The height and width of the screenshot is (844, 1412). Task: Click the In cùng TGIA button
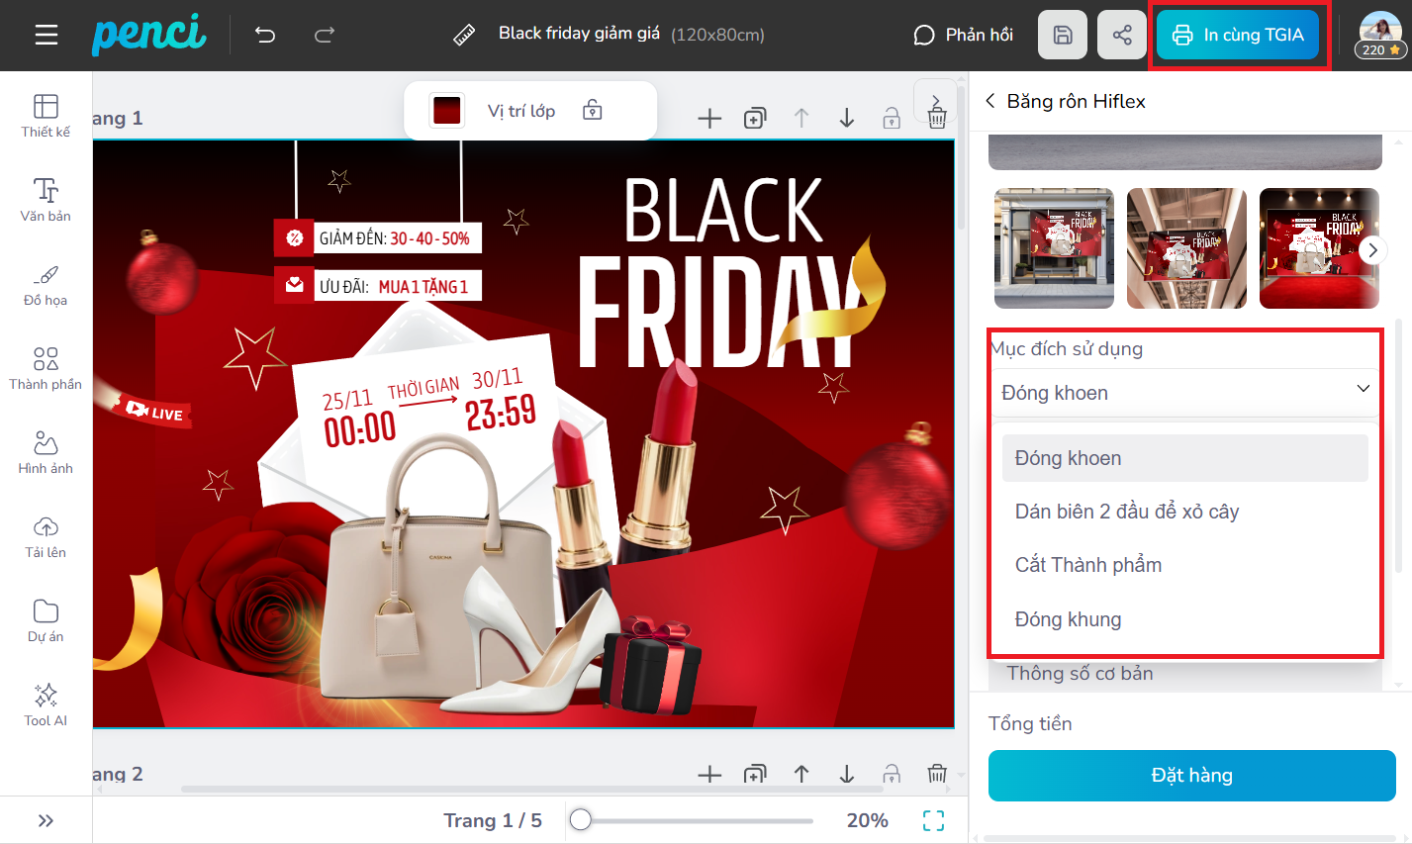click(x=1238, y=36)
